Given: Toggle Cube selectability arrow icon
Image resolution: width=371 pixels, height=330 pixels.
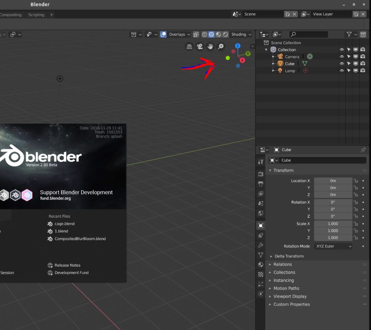Looking at the screenshot, I should 349,63.
